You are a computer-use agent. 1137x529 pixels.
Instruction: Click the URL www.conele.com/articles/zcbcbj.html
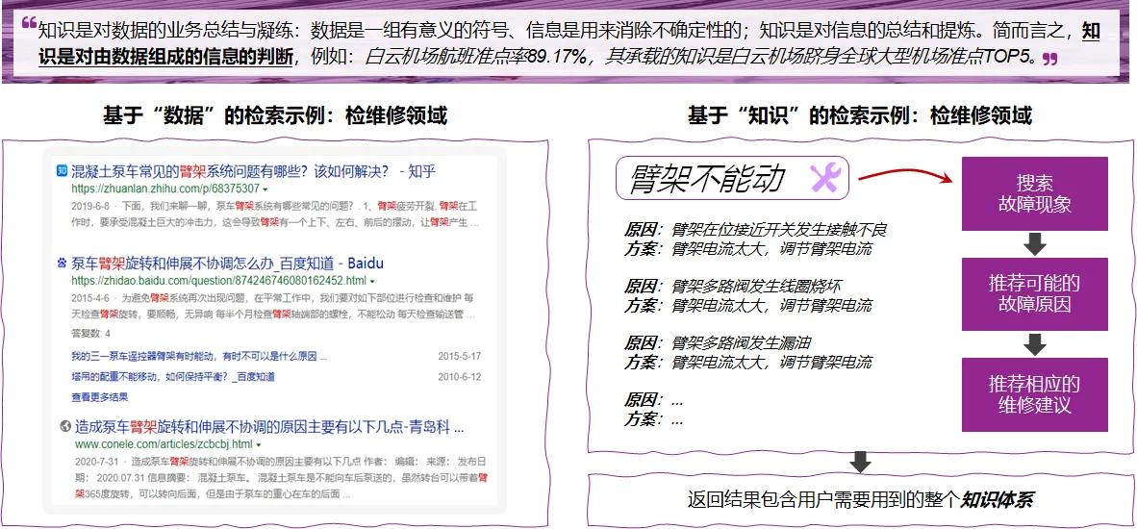tap(164, 444)
